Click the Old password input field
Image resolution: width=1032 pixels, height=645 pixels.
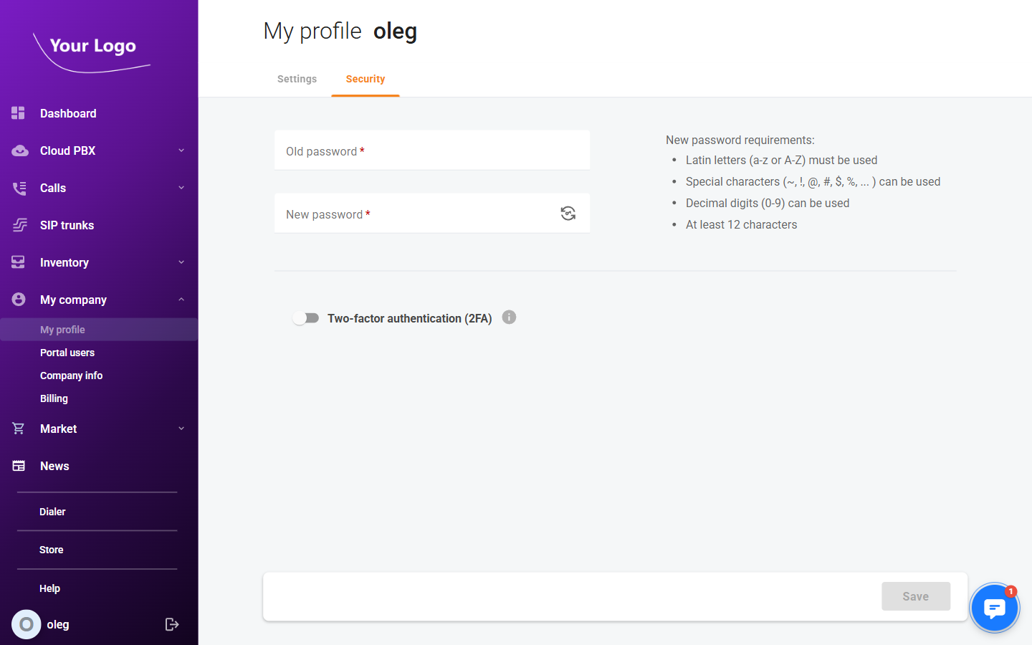coord(430,150)
